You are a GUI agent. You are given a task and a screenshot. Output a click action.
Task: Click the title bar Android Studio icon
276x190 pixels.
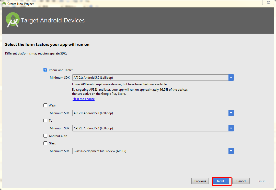point(4,4)
